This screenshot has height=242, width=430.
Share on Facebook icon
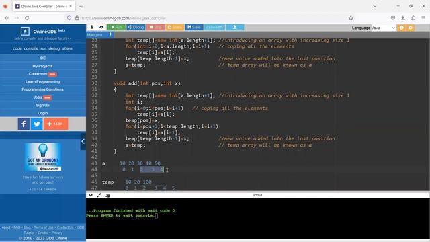24,124
